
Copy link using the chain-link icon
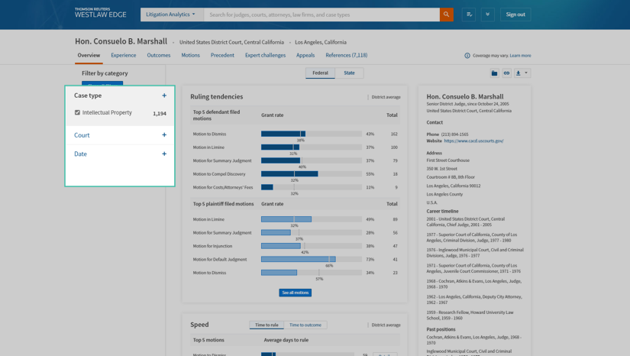click(x=506, y=73)
